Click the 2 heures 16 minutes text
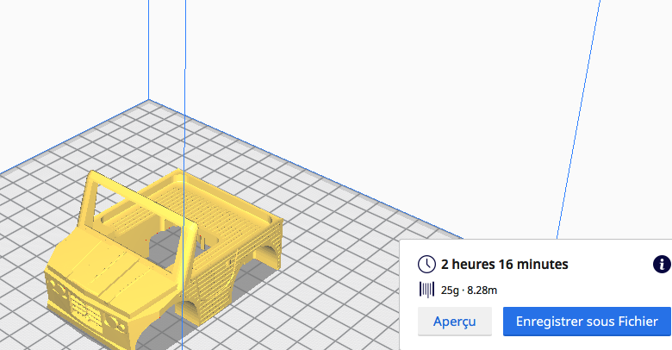Image resolution: width=672 pixels, height=350 pixels. coord(504,264)
